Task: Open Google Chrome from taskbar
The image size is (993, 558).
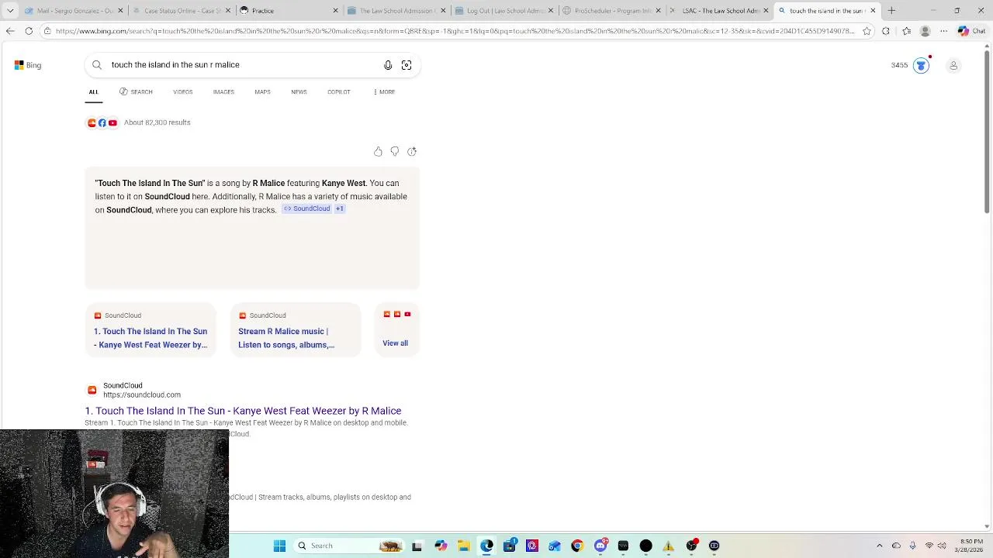Action: click(x=577, y=546)
